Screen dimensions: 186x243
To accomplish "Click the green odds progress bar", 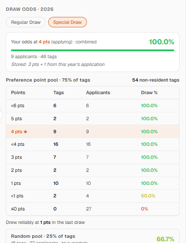I will 93,50.
